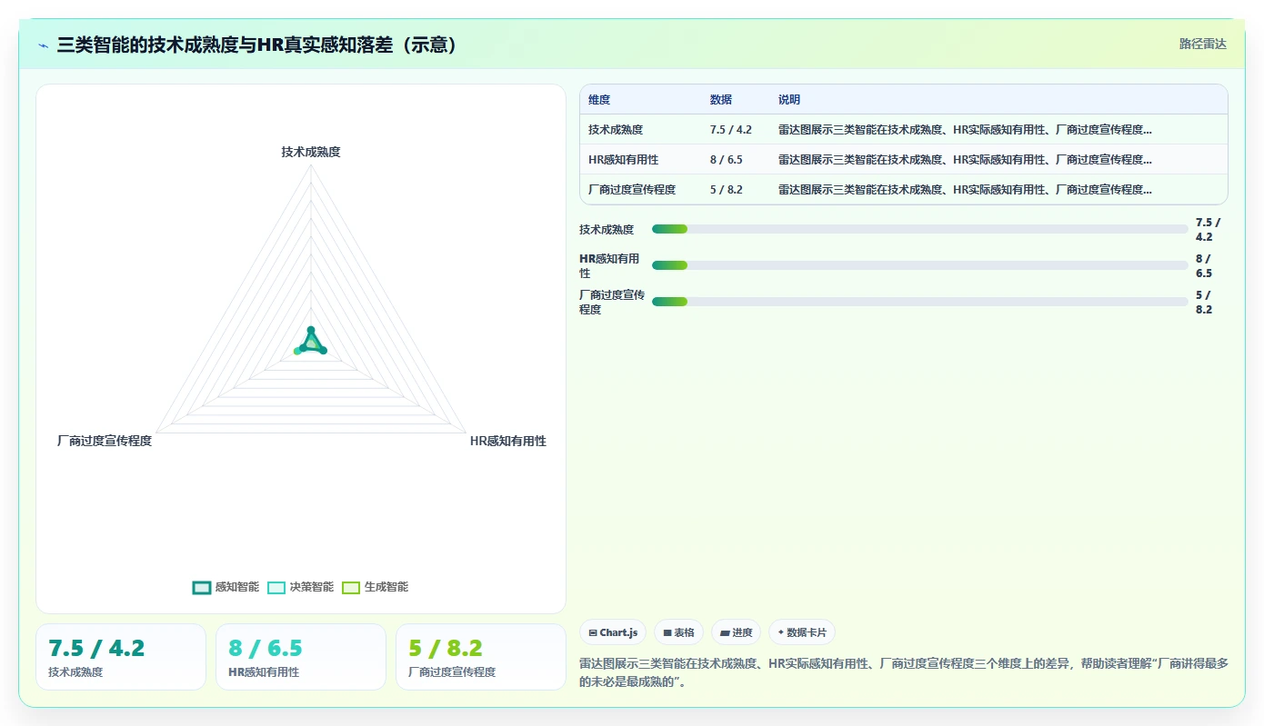Click the description text in the 技术成熟度 row
This screenshot has width=1264, height=726.
tap(965, 130)
